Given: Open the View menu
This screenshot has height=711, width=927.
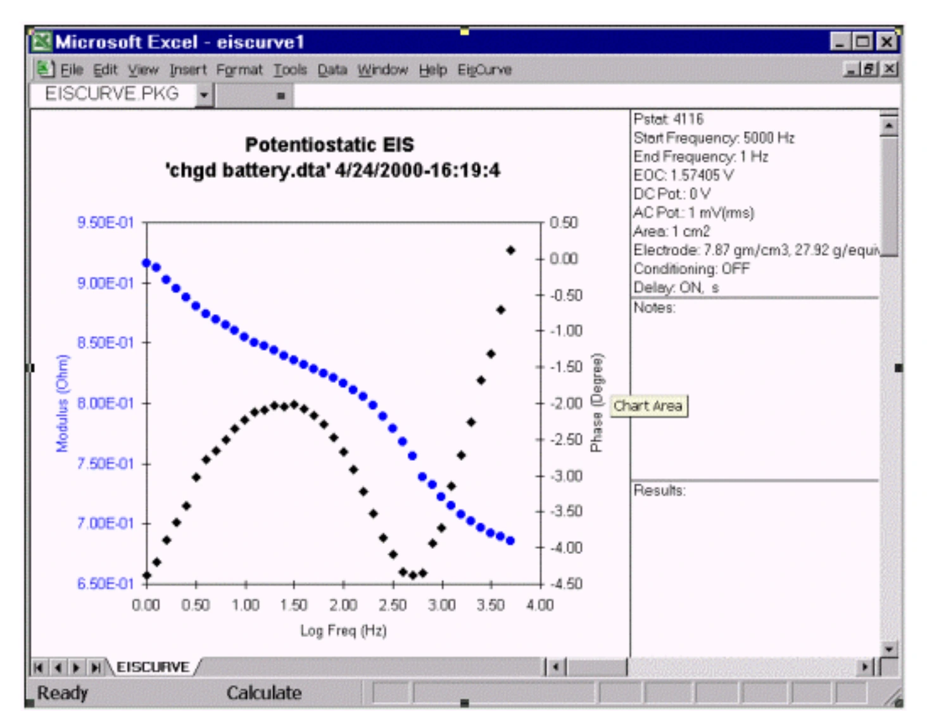Looking at the screenshot, I should pos(143,70).
